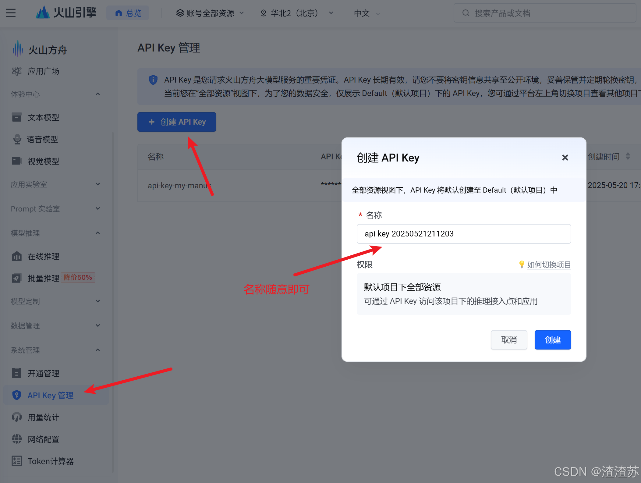
Task: Click the info shield icon in the notice
Action: point(153,80)
